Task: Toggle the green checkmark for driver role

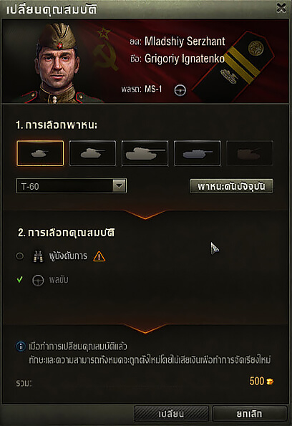Action: tap(19, 279)
